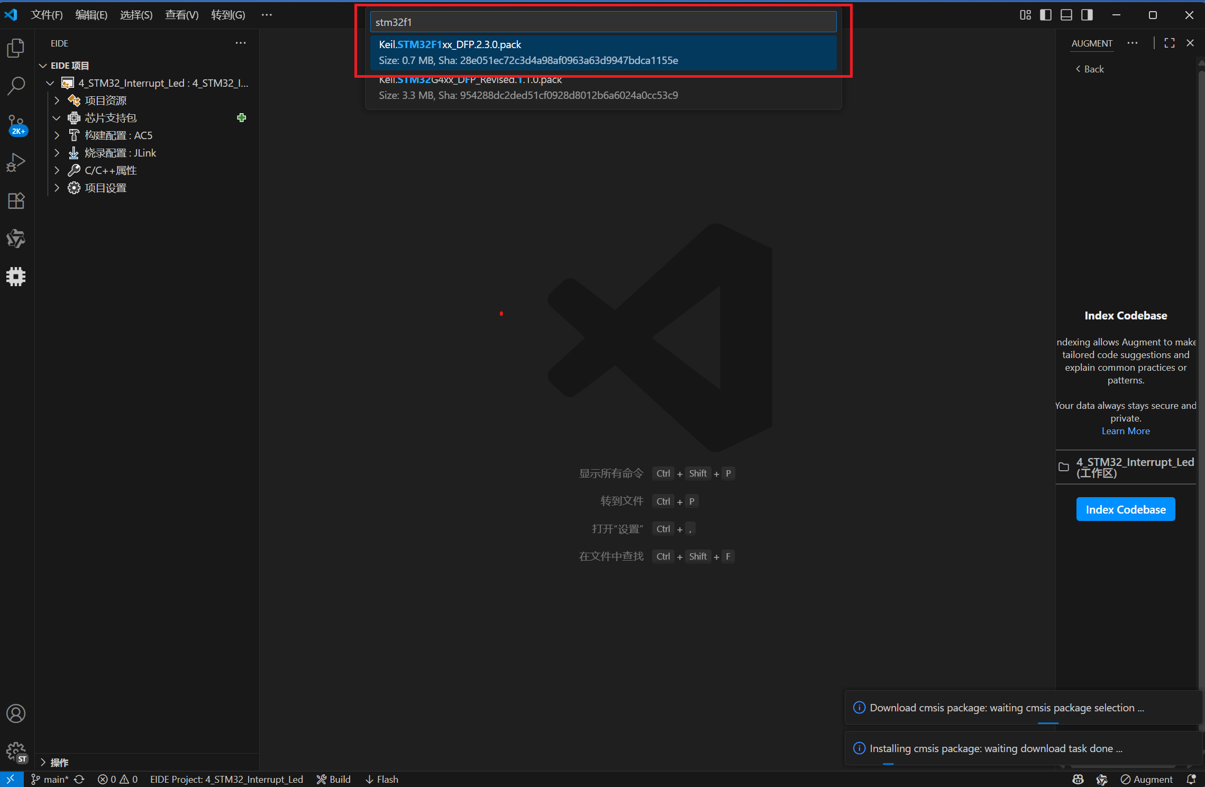Toggle the primary side bar layout button
This screenshot has height=787, width=1205.
point(1046,15)
